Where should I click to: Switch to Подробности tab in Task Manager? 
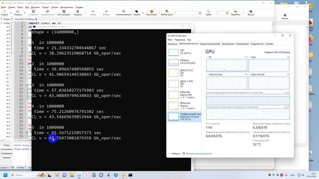point(257,44)
